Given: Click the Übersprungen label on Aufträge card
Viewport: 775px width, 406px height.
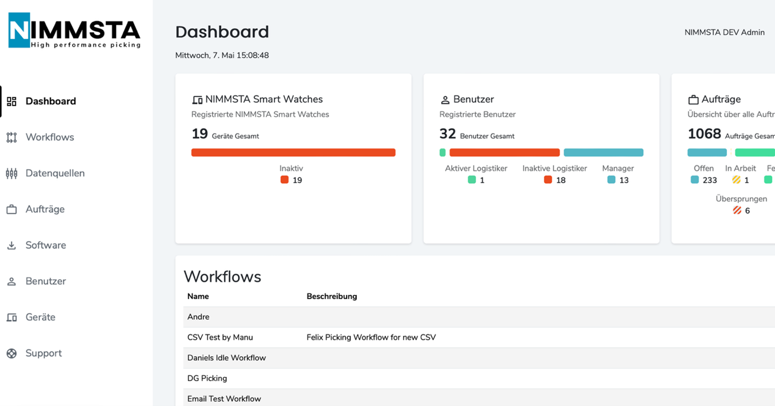Looking at the screenshot, I should coord(741,199).
